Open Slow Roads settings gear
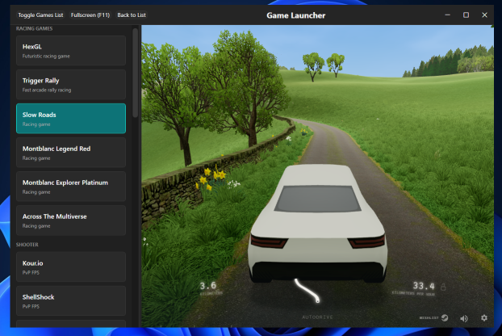The height and width of the screenshot is (336, 502). click(484, 317)
